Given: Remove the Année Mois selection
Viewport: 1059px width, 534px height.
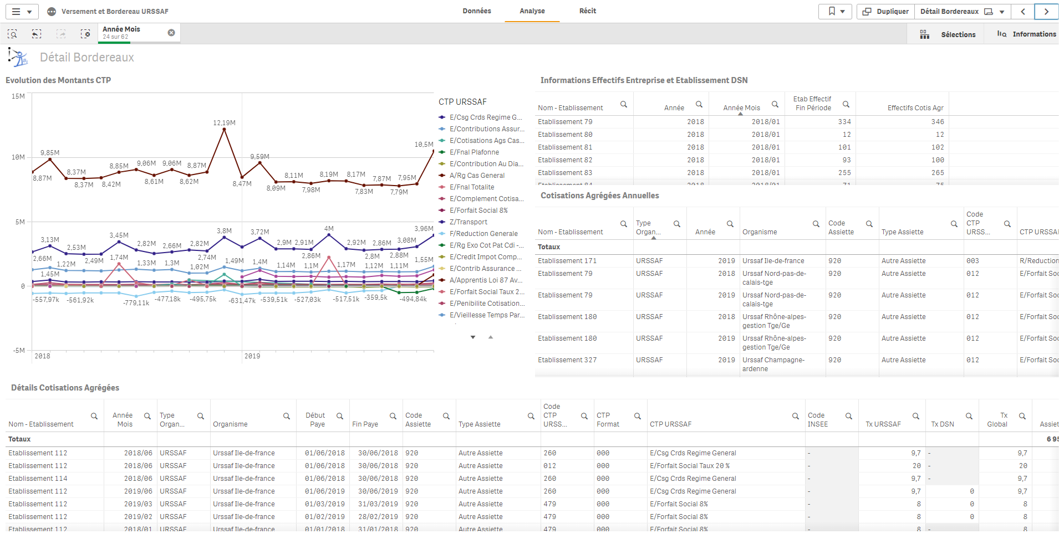Looking at the screenshot, I should click(171, 33).
